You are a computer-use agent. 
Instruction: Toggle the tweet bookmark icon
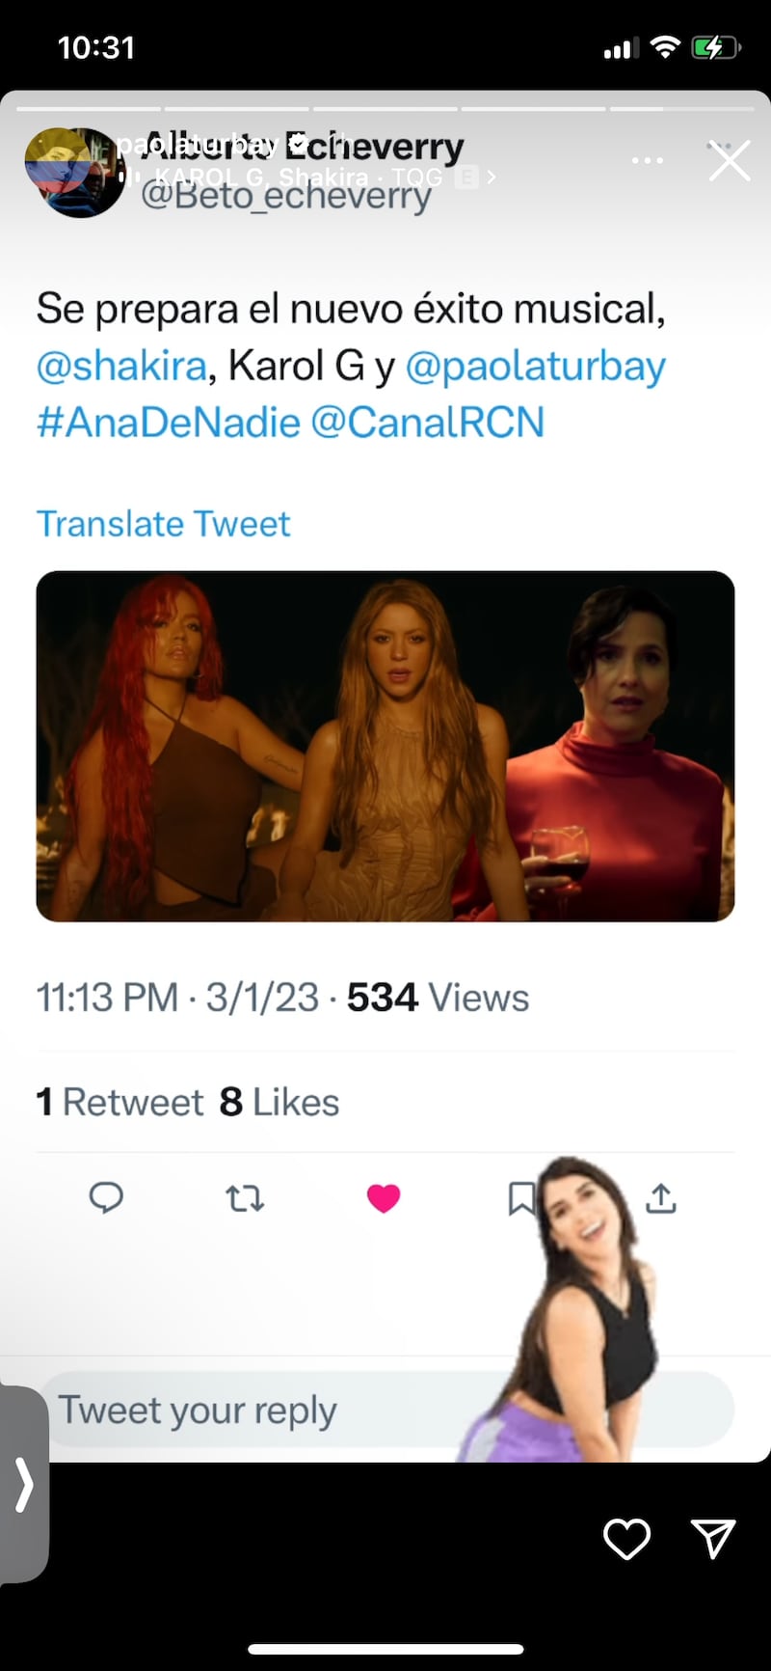point(520,1198)
